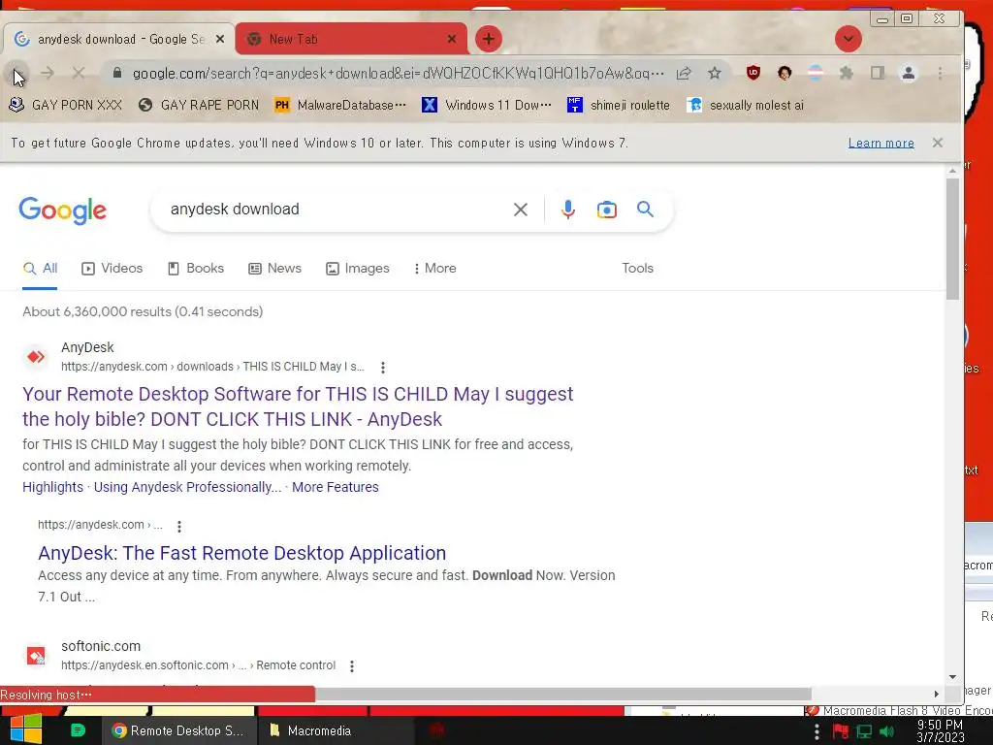This screenshot has width=993, height=745.
Task: Open a new tab with the plus button
Action: (489, 39)
